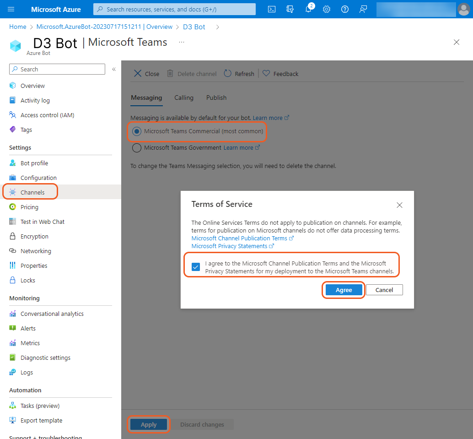Open the ellipsis more options beside title
Image resolution: width=473 pixels, height=439 pixels.
pos(181,42)
